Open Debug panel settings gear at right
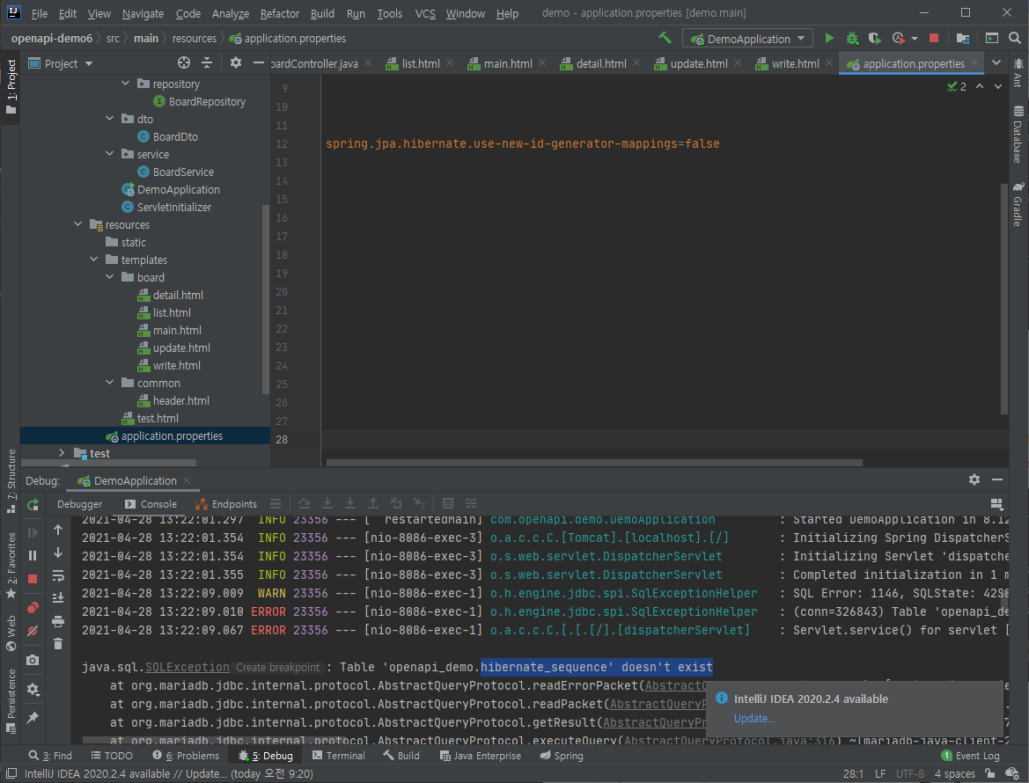The height and width of the screenshot is (783, 1029). [x=974, y=480]
